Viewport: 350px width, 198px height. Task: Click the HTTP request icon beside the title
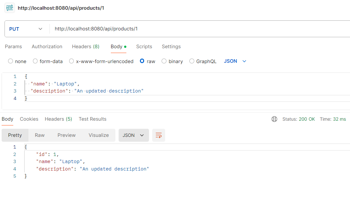pyautogui.click(x=10, y=8)
